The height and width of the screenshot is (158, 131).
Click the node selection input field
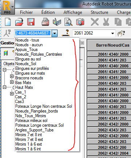33,33
